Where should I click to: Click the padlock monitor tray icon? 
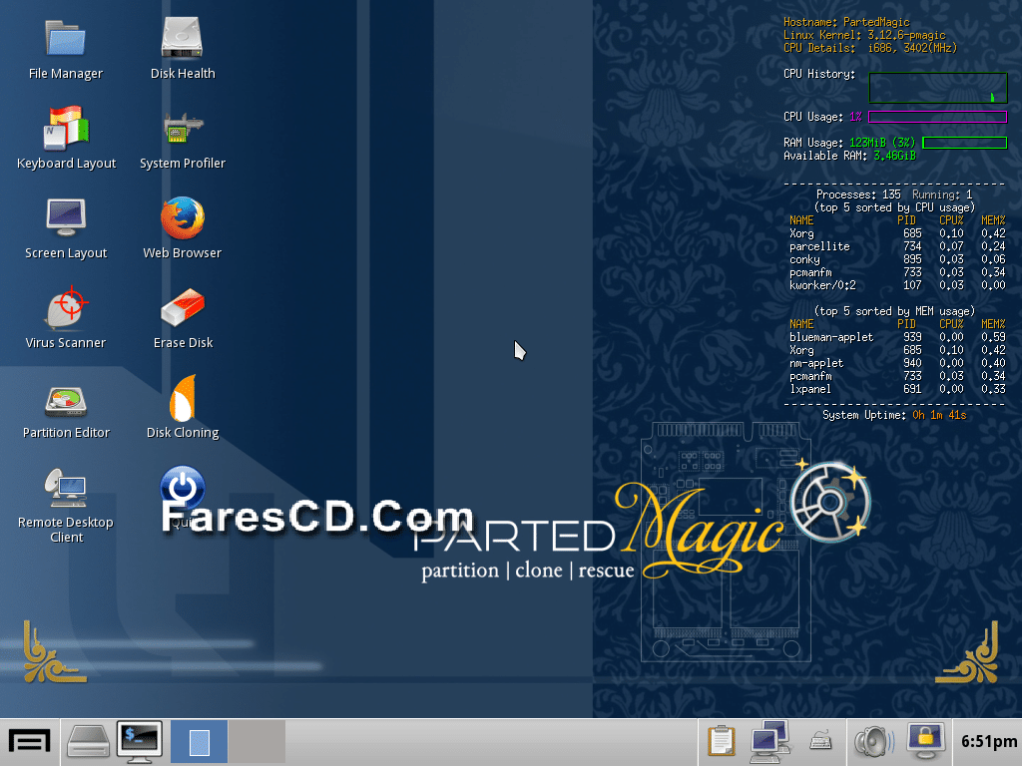[925, 741]
